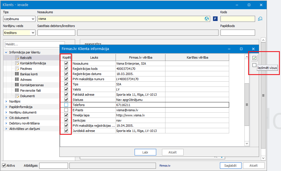Click the Firmas.lv logo at the bottom
The height and width of the screenshot is (171, 281).
coord(165,166)
